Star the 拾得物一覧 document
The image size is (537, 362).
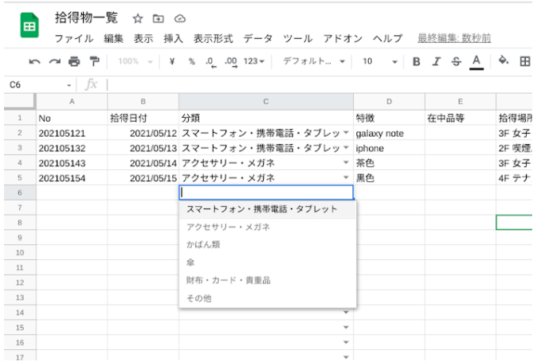138,18
